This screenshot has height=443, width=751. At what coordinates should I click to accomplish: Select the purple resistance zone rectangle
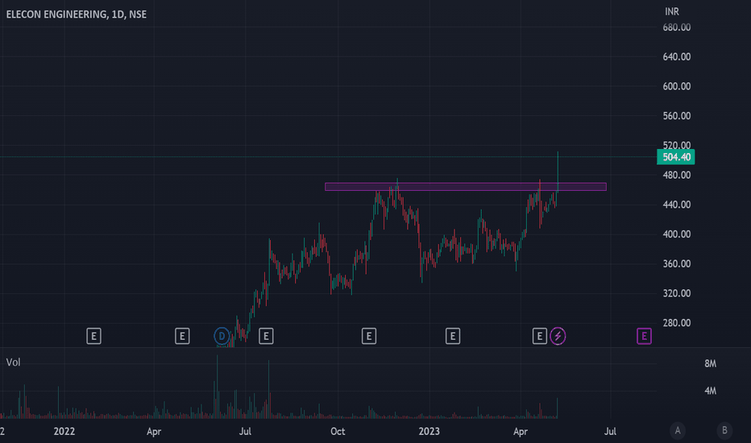coord(466,187)
